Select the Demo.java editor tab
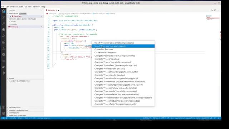Screen dimensions: 229x129 (52, 10)
